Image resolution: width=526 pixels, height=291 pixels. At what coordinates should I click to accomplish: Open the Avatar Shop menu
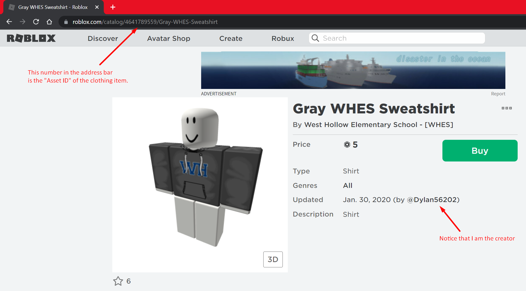pos(169,38)
